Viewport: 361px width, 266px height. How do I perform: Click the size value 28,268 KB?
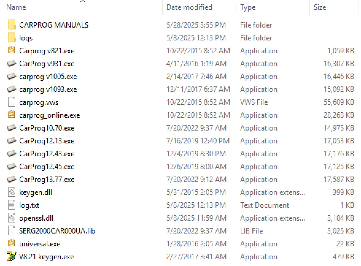tap(339, 115)
